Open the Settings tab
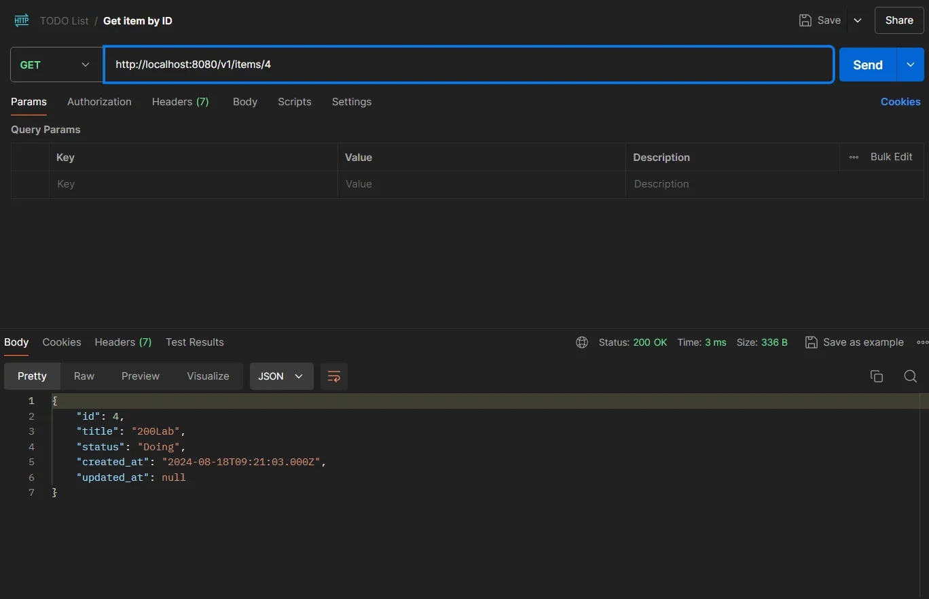The height and width of the screenshot is (599, 929). point(352,102)
